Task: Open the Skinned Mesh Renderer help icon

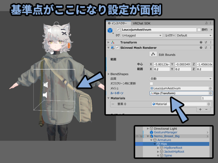Action: 201,48
